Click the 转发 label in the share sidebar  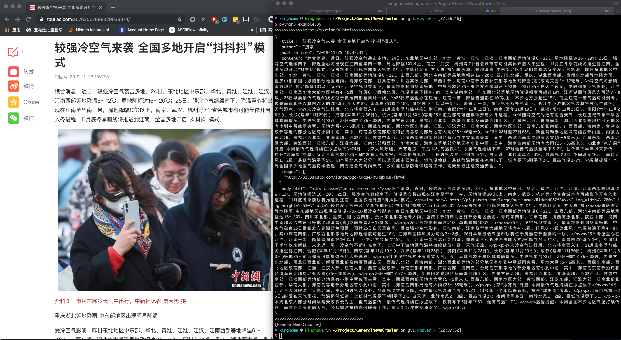click(x=29, y=72)
